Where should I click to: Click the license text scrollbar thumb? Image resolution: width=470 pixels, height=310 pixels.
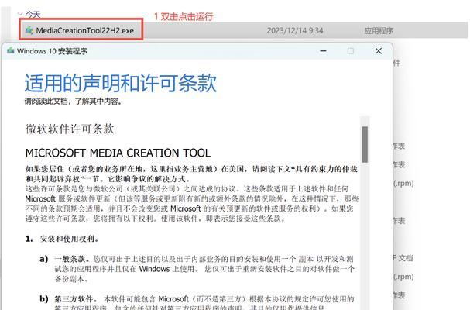tap(365, 144)
